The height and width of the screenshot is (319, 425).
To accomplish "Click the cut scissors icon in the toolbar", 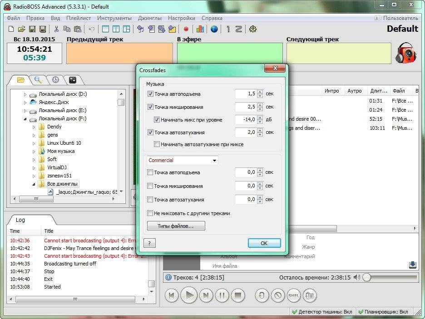I will [56, 29].
